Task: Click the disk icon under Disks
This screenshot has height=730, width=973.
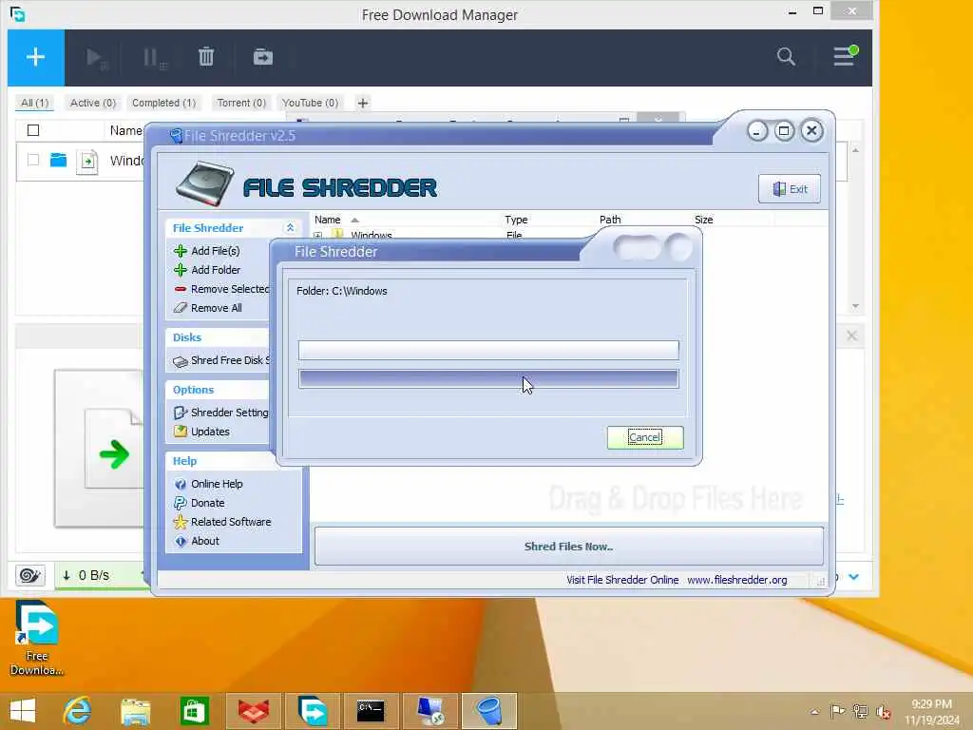Action: (x=181, y=361)
